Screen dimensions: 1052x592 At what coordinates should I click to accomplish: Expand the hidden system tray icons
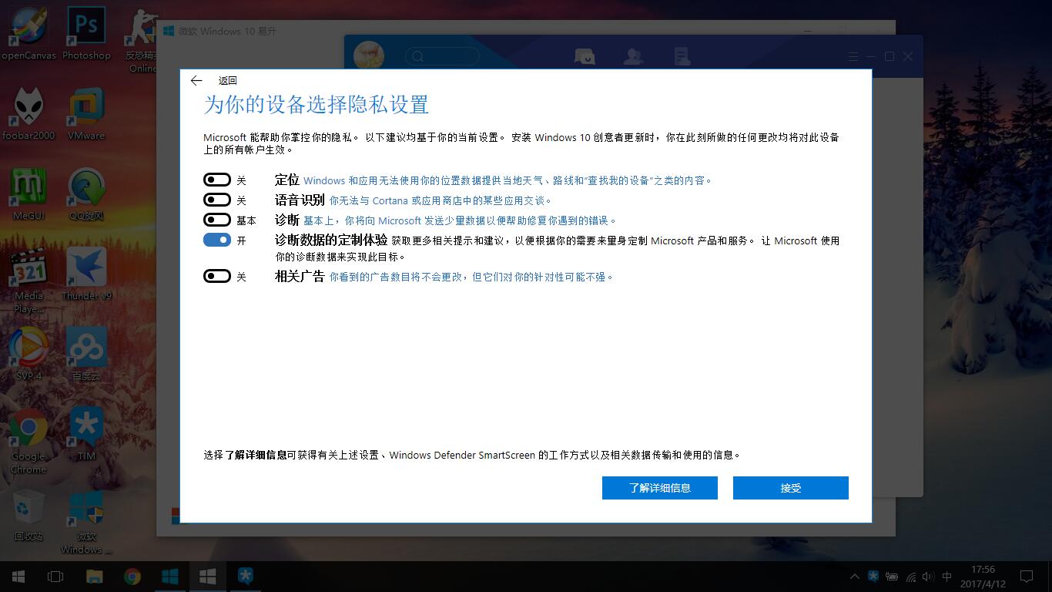(x=854, y=577)
